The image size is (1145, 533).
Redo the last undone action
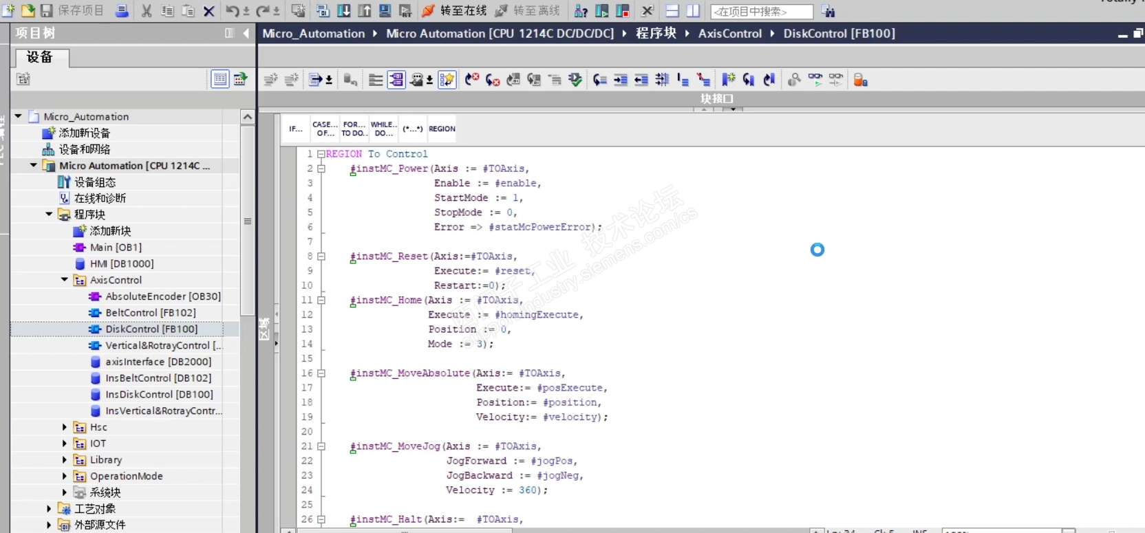tap(264, 11)
